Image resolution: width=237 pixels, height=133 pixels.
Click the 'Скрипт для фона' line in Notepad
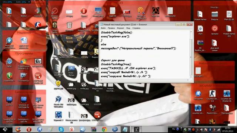click(113, 60)
